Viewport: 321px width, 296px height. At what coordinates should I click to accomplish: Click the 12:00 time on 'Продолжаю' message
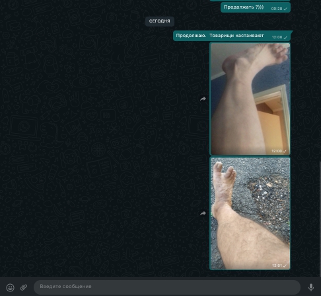coord(277,37)
